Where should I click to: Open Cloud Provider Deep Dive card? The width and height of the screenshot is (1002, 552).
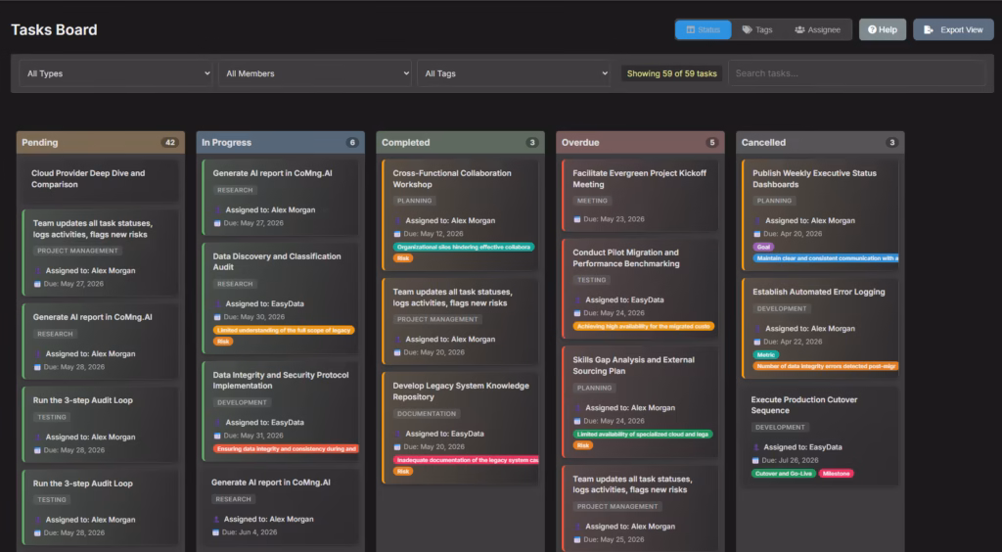[x=101, y=180]
